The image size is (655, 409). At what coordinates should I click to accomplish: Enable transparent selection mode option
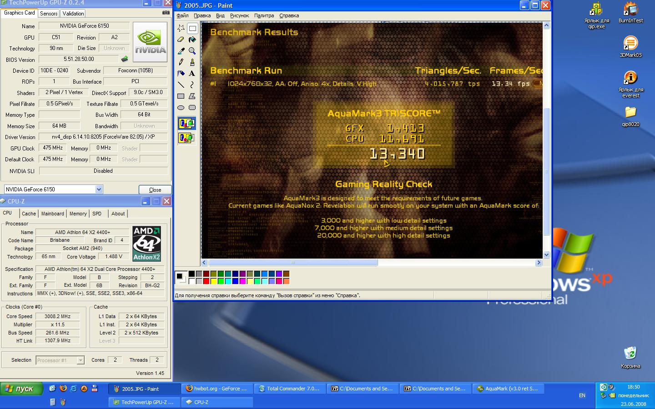point(187,138)
